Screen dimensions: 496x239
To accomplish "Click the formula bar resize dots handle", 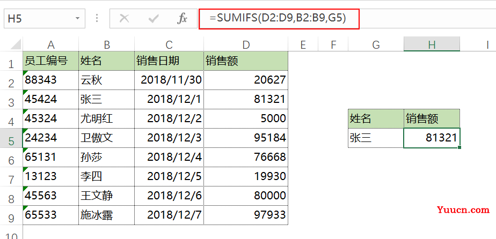I will click(97, 18).
